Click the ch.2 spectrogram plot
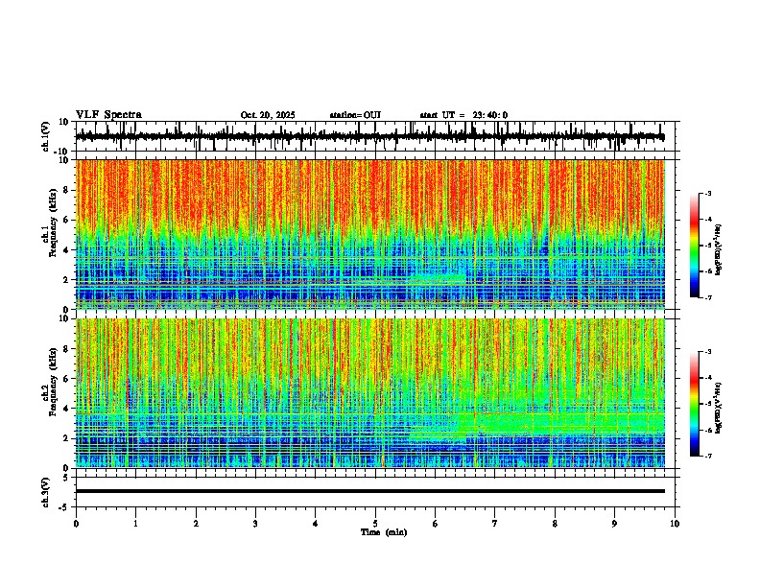The width and height of the screenshot is (760, 587). pyautogui.click(x=369, y=393)
